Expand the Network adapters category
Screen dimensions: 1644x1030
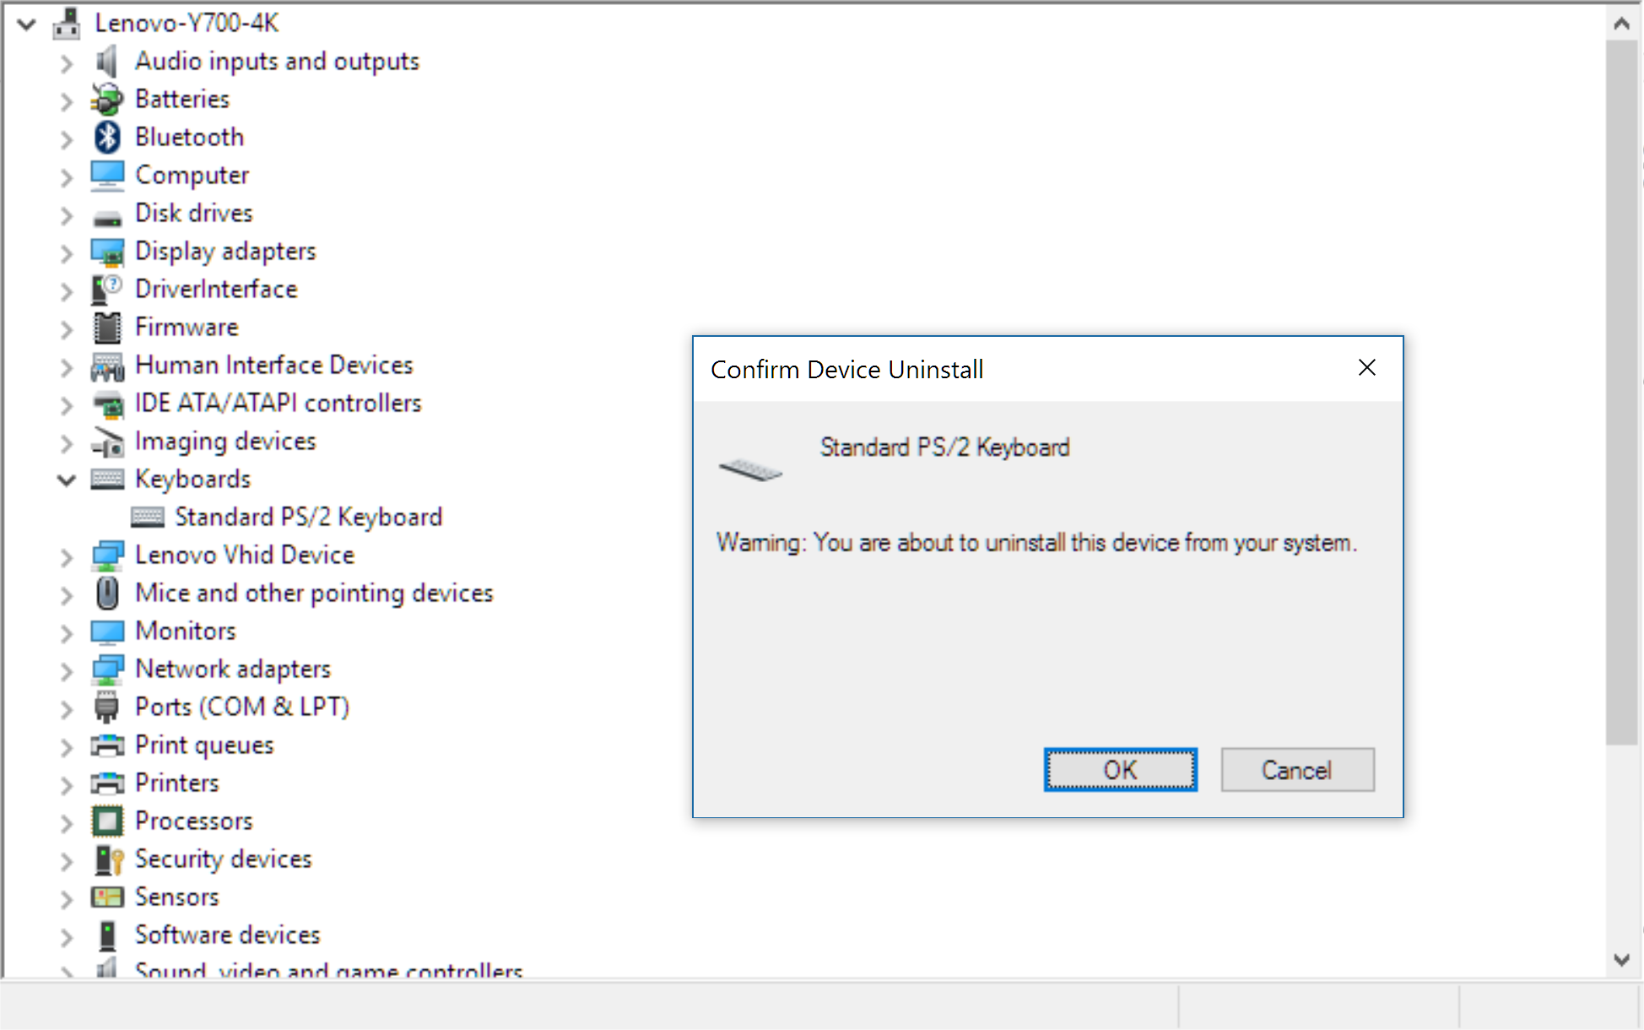coord(67,670)
